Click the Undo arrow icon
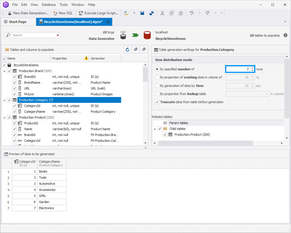The height and width of the screenshot is (233, 291). click(x=192, y=13)
